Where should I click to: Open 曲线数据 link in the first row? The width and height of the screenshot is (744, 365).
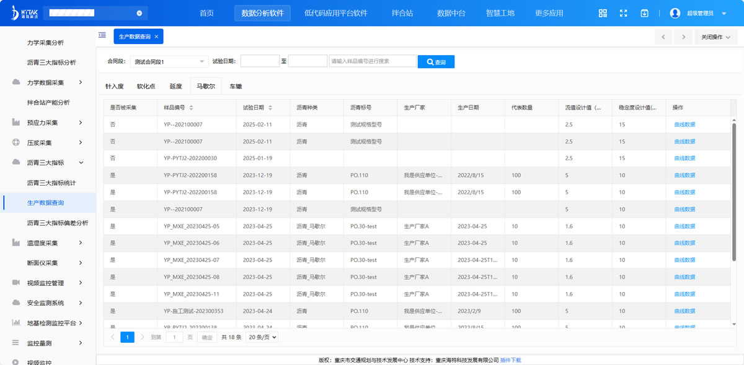coord(684,124)
